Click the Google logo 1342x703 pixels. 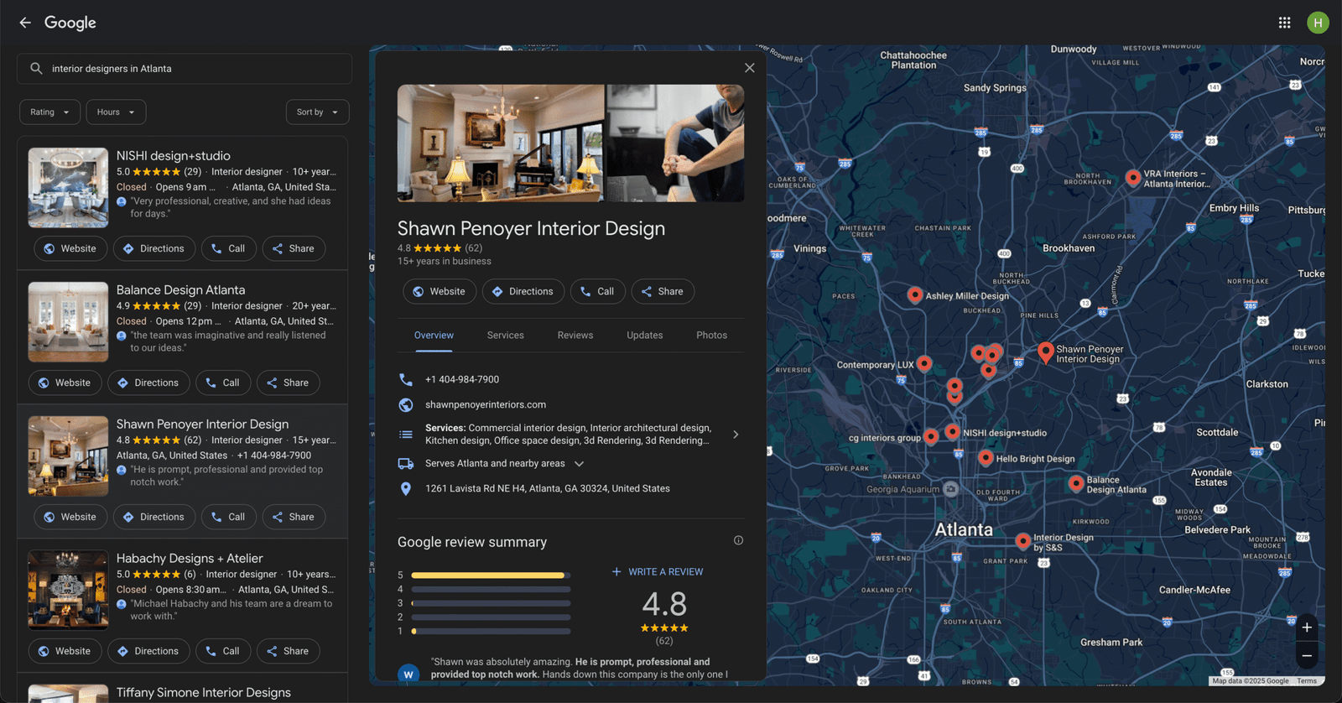pos(70,23)
